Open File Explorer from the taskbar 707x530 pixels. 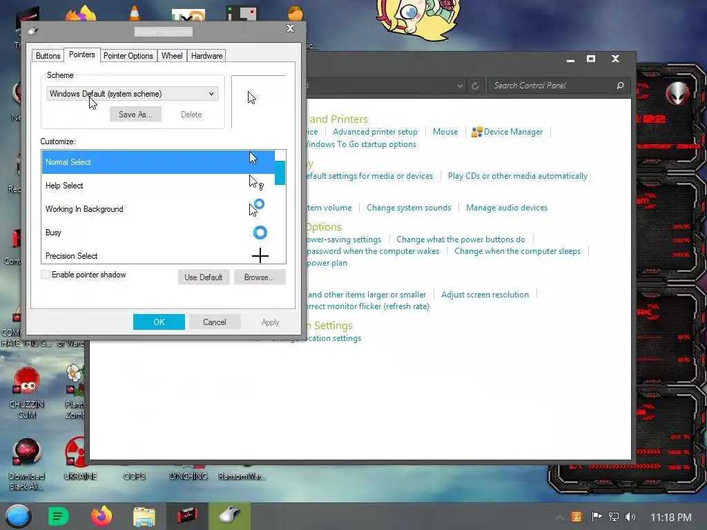[144, 516]
